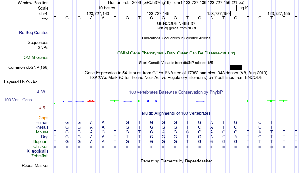
Task: Open Publications: Sequences in Scientific Articles title
Action: click(176, 38)
